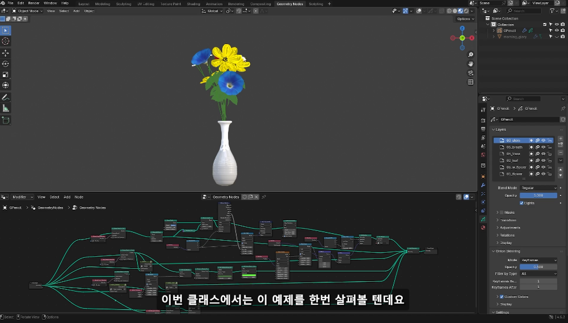Open the Render menu
Viewport: 568px width, 323px height.
pos(34,3)
